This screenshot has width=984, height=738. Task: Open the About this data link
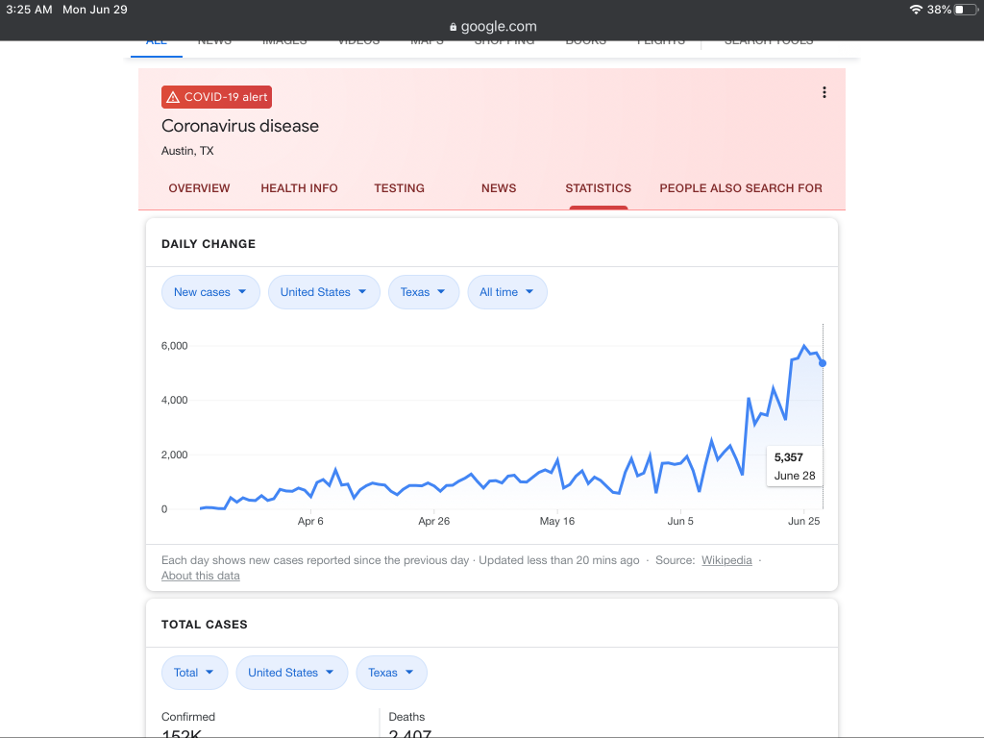coord(200,576)
